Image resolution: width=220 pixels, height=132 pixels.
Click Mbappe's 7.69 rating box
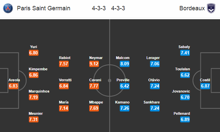click(x=94, y=108)
